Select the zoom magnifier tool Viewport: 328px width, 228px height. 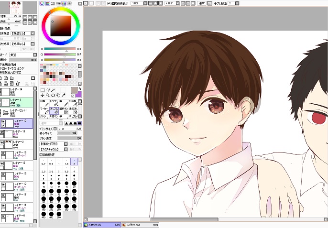(x=48, y=96)
